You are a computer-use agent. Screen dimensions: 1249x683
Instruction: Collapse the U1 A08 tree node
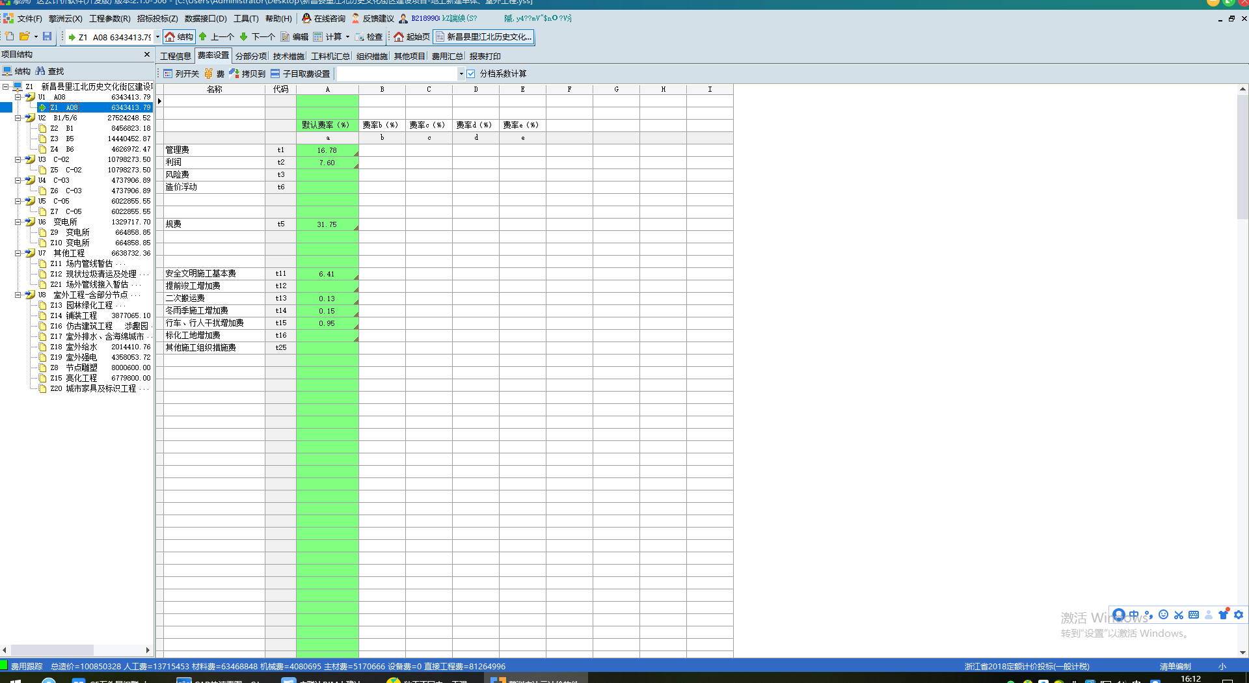coord(18,97)
